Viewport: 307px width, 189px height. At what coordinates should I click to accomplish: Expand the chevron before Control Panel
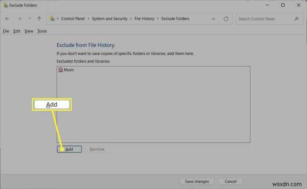(x=58, y=18)
